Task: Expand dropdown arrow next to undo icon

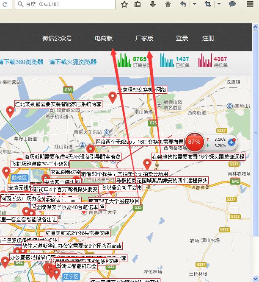Action: [194, 4]
